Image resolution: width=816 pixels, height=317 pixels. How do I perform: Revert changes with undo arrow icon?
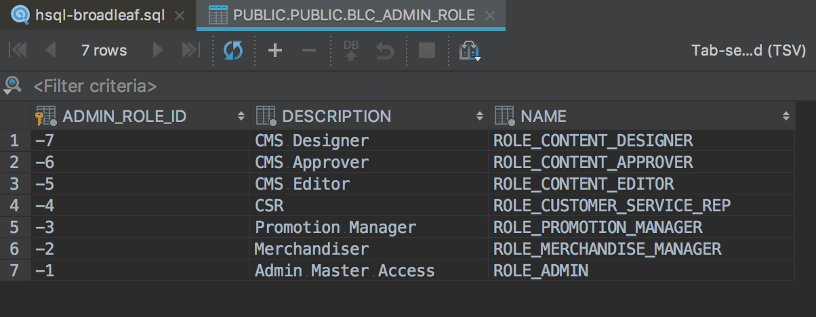[385, 50]
